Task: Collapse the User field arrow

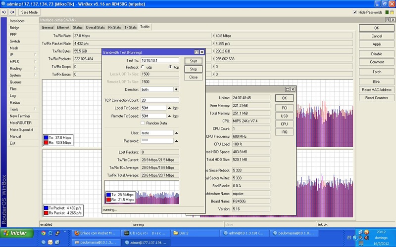Action: tap(177, 133)
